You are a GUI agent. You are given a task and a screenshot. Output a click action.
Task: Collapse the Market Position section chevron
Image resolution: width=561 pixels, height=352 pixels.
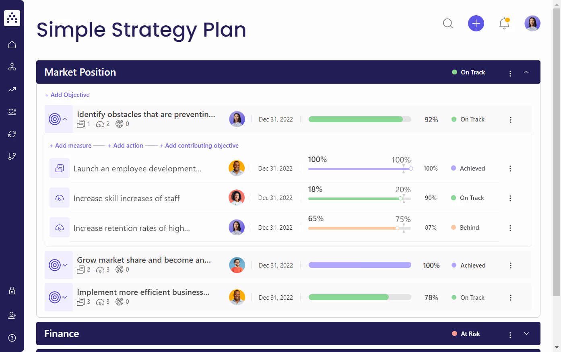(x=526, y=72)
